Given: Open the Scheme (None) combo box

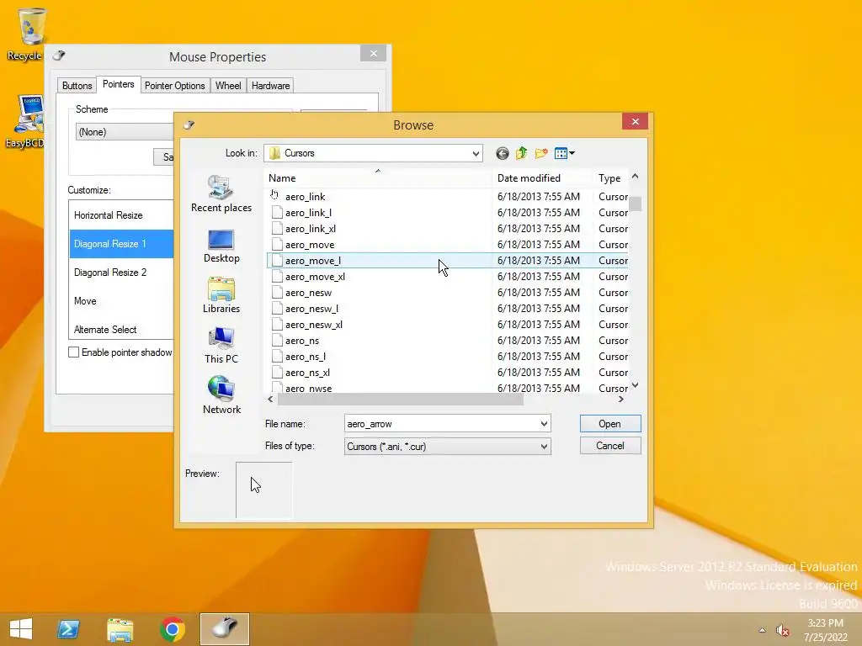Looking at the screenshot, I should 125,132.
